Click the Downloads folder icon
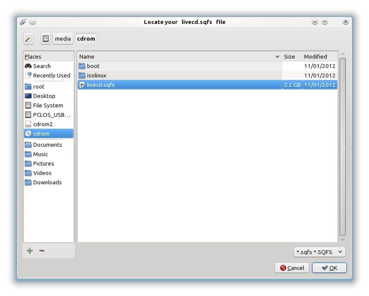 coord(28,182)
